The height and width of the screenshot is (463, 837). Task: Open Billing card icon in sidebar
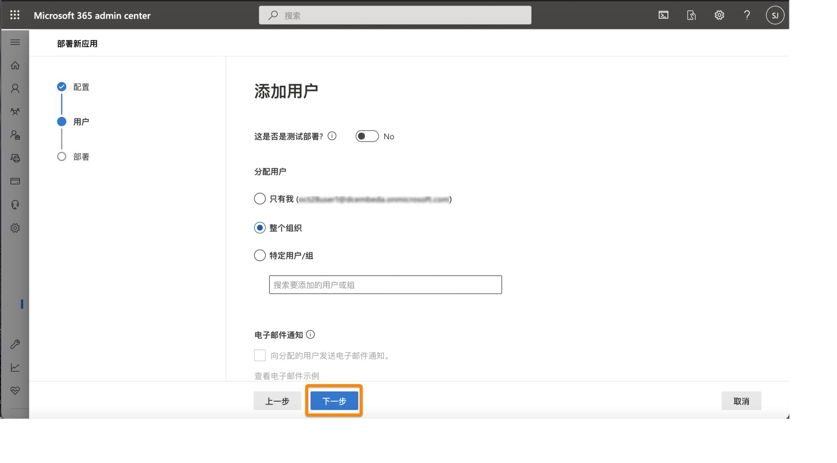point(15,181)
